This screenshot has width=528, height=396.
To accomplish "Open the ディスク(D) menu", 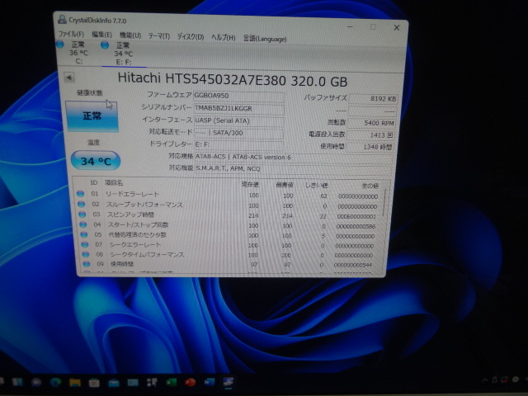I will tap(191, 36).
